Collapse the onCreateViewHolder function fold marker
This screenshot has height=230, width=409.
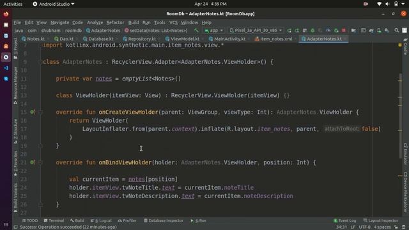(x=40, y=112)
